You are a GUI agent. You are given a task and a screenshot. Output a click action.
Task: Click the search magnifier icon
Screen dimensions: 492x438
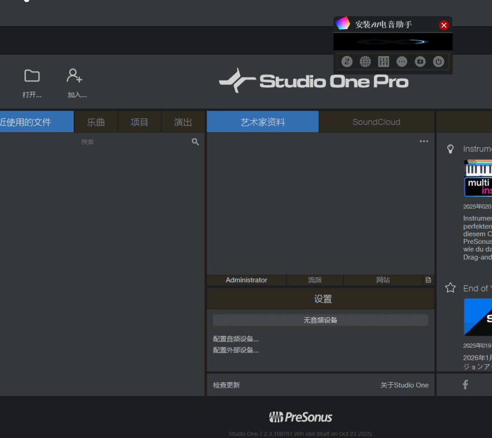click(x=195, y=142)
